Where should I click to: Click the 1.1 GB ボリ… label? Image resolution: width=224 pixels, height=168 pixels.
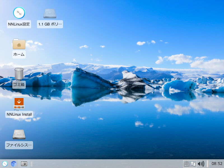click(x=50, y=24)
